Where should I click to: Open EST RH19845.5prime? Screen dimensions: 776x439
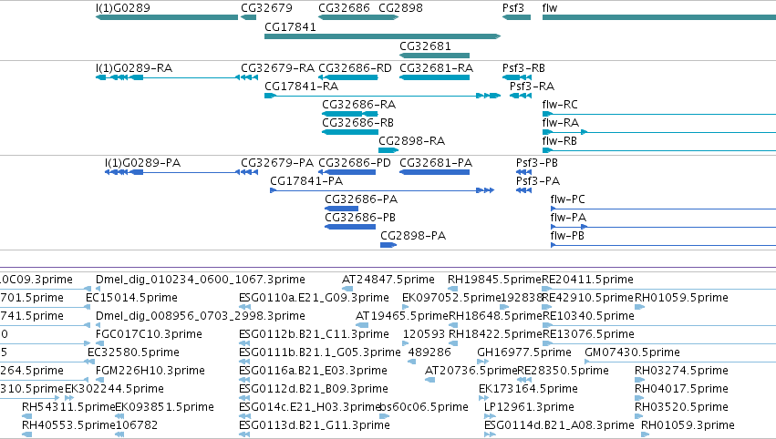click(494, 280)
